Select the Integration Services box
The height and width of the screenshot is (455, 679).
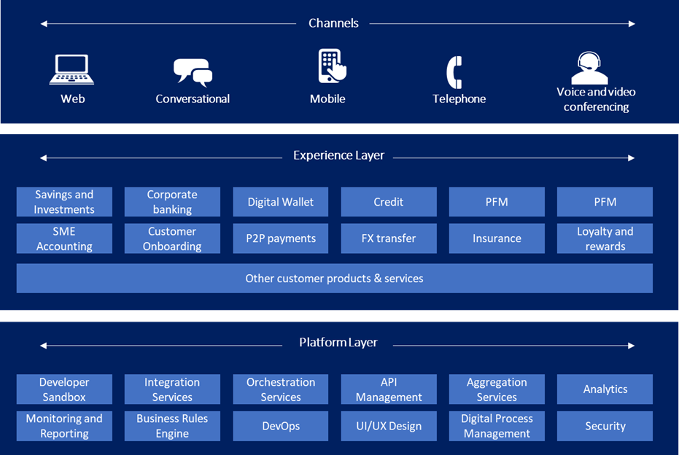(x=172, y=389)
